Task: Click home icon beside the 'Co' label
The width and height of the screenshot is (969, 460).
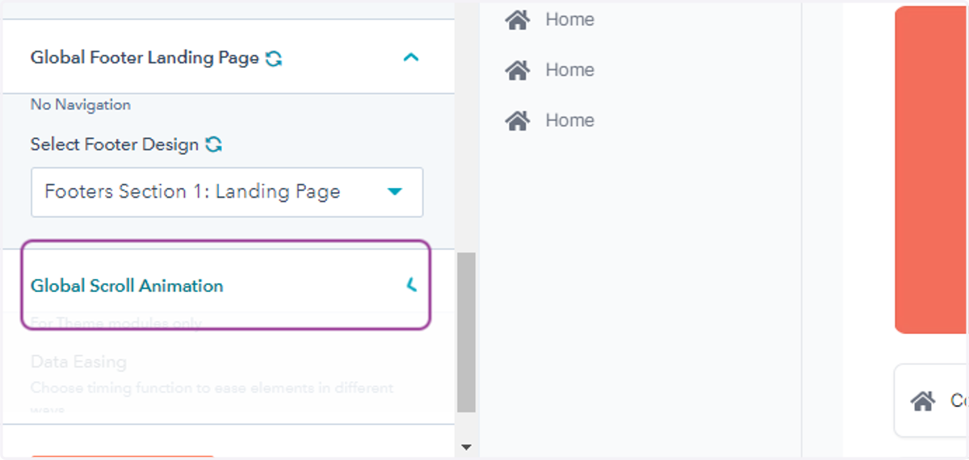Action: [x=923, y=400]
